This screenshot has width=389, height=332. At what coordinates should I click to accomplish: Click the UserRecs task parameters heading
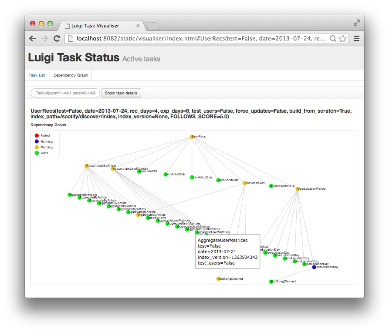[191, 114]
